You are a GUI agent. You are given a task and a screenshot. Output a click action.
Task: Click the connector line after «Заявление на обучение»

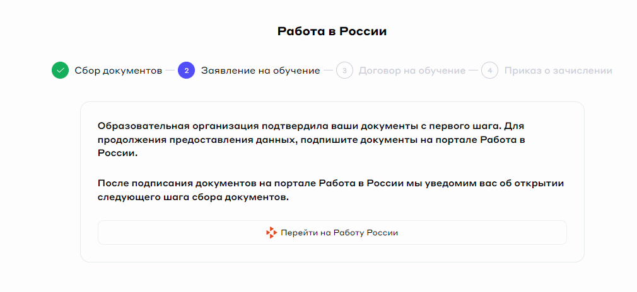click(328, 70)
